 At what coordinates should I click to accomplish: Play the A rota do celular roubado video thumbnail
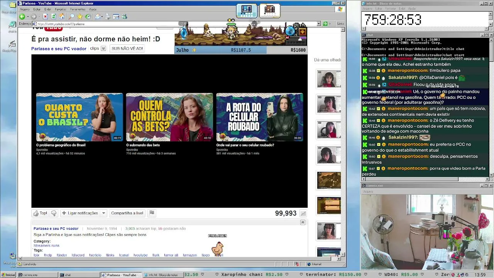coord(260,117)
